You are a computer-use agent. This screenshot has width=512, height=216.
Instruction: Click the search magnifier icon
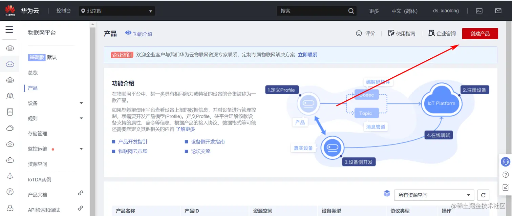351,11
